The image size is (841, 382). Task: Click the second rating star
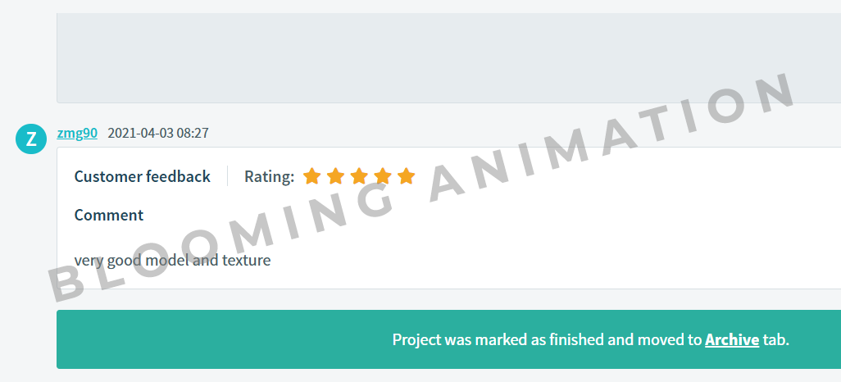pyautogui.click(x=335, y=176)
